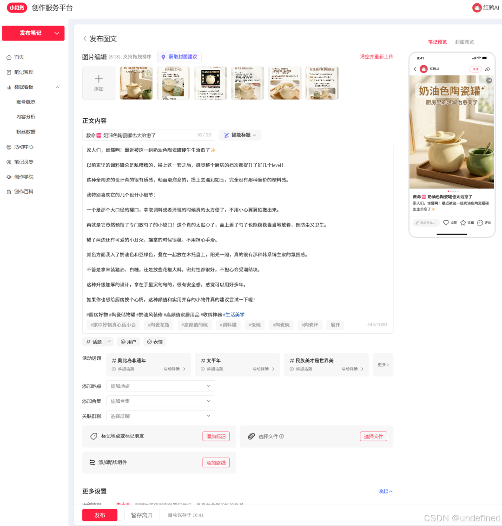502x526 pixels.
Task: Click the 添加路线 button
Action: pyautogui.click(x=216, y=463)
